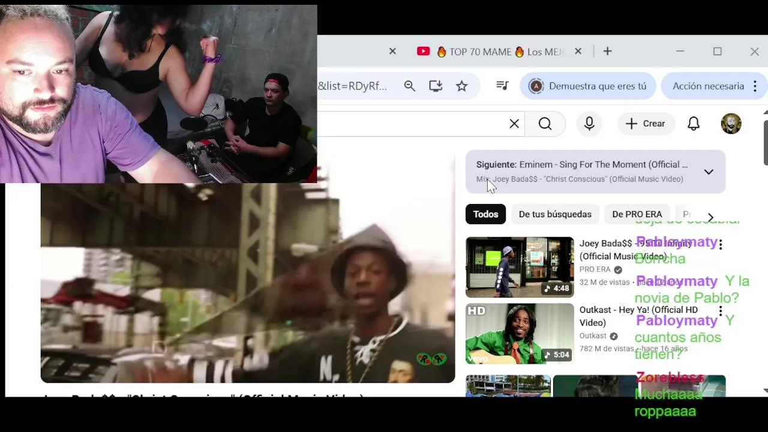
Task: Click the YouTube search magnifier button
Action: pyautogui.click(x=545, y=124)
